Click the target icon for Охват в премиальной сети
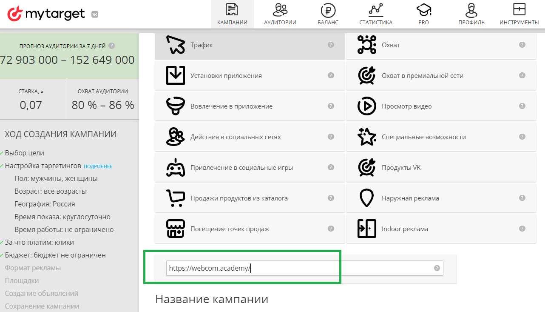545x312 pixels. click(x=367, y=75)
